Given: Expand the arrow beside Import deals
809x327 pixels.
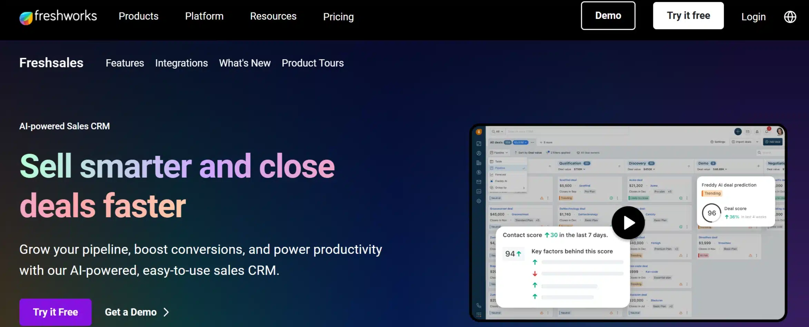Looking at the screenshot, I should tap(757, 142).
